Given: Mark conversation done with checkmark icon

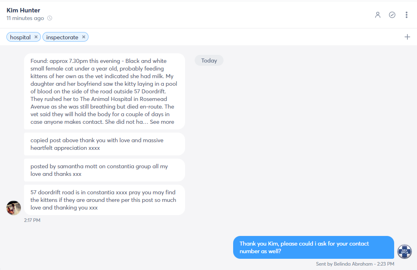Looking at the screenshot, I should click(392, 15).
